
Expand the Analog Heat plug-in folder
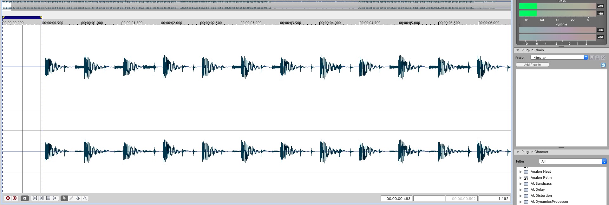pos(521,172)
